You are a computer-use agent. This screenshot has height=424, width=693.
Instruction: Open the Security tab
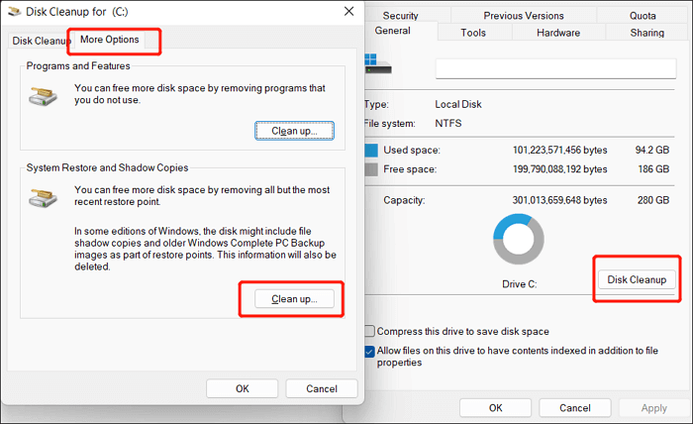click(x=400, y=16)
